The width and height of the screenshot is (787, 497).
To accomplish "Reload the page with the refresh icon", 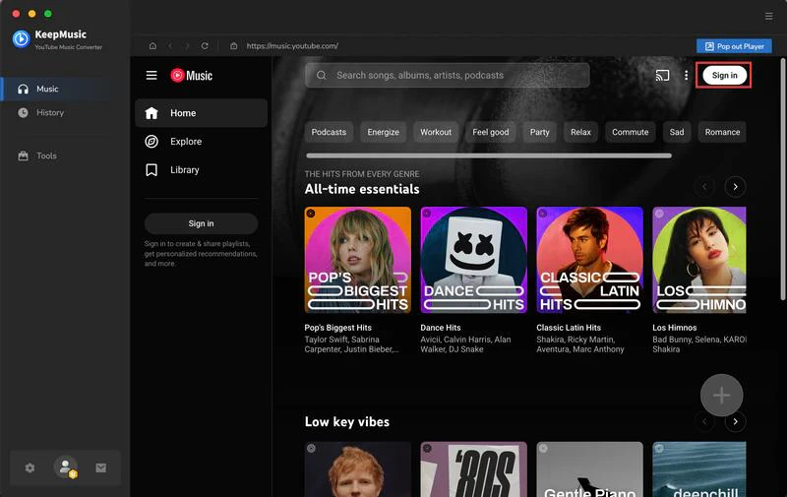I will tap(205, 45).
